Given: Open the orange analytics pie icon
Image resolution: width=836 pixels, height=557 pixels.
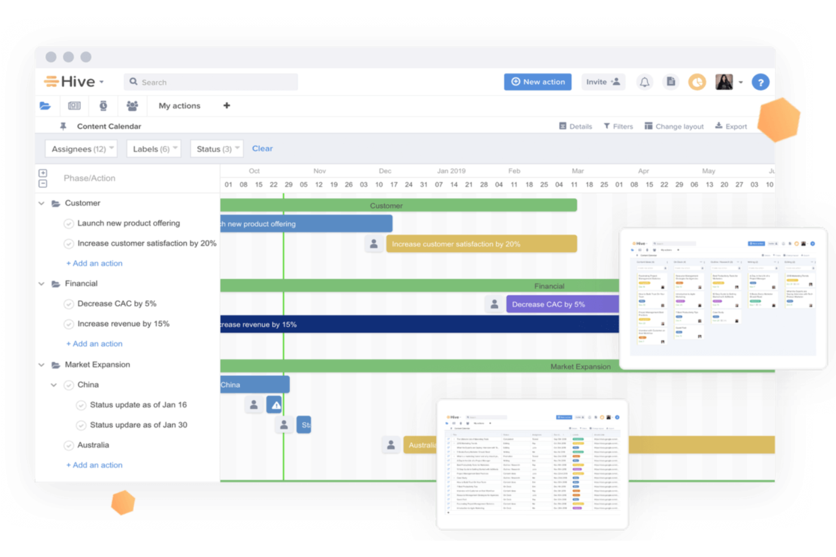Looking at the screenshot, I should coord(697,82).
